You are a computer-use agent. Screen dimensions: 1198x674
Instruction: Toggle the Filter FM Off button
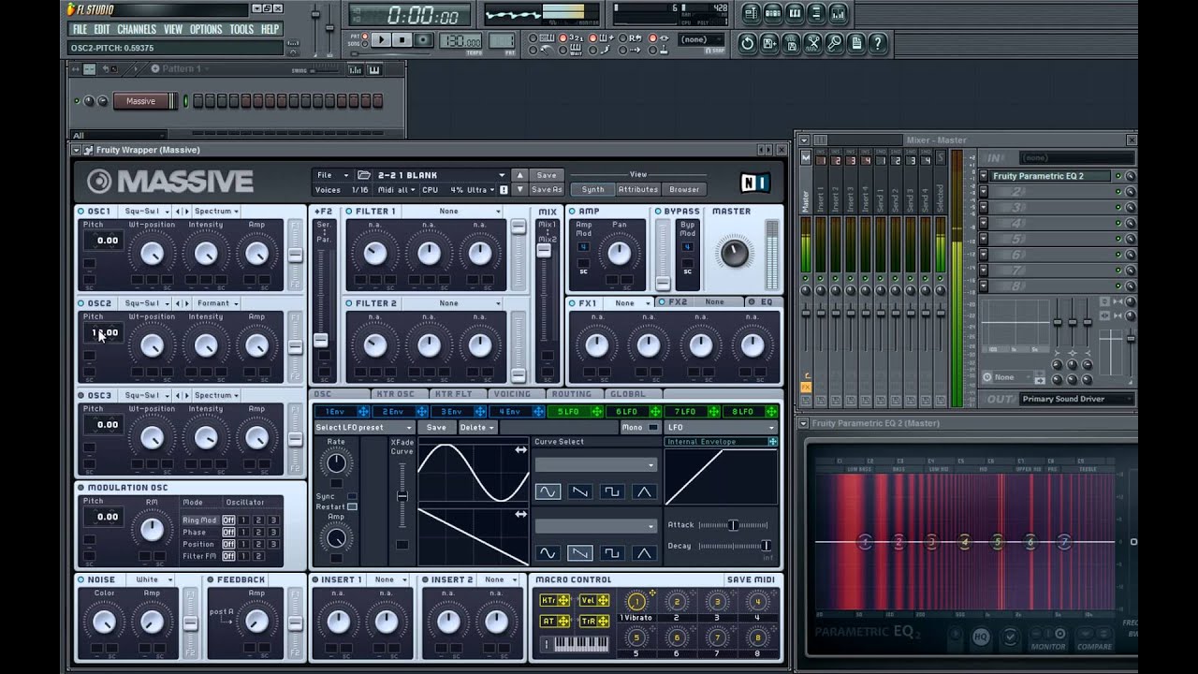coord(228,556)
